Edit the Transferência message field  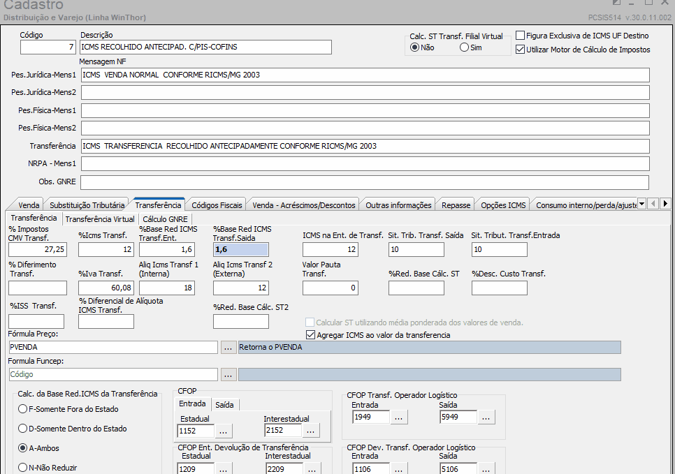pyautogui.click(x=365, y=146)
